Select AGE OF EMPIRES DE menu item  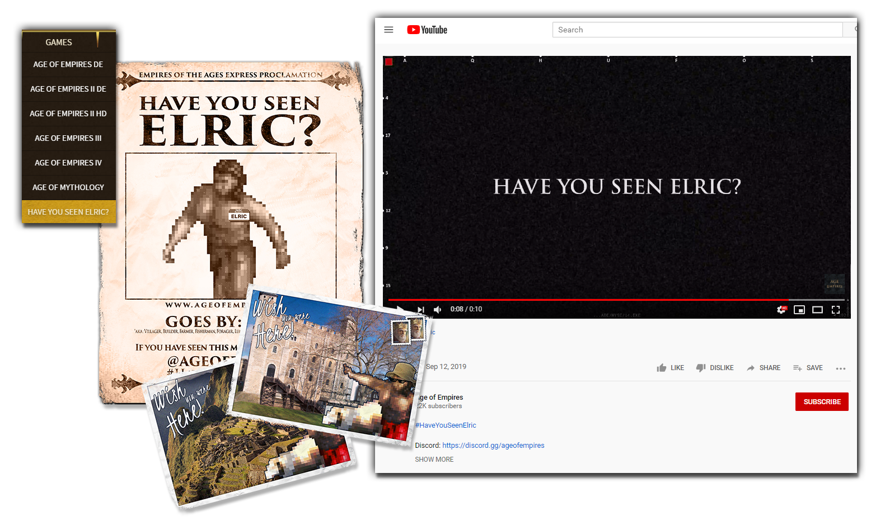pos(68,64)
